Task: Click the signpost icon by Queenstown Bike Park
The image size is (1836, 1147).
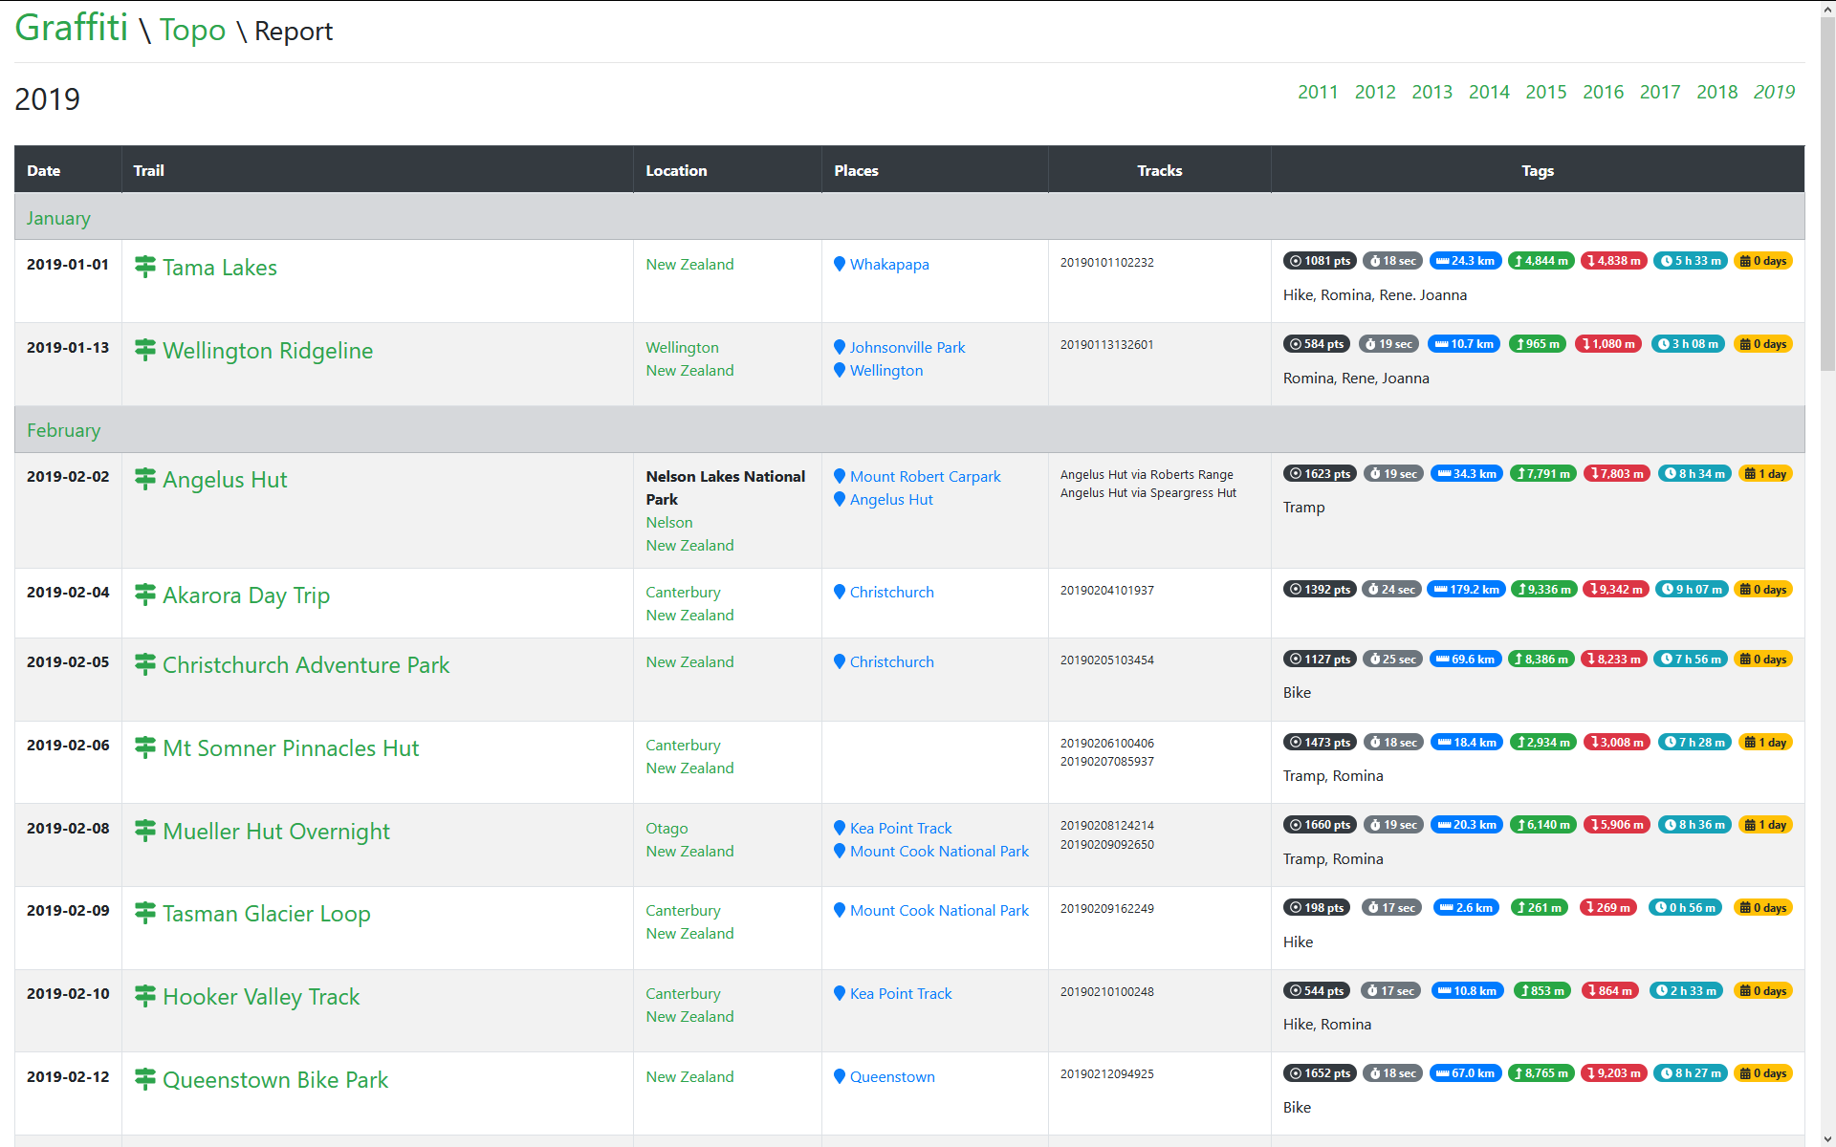Action: click(x=144, y=1079)
